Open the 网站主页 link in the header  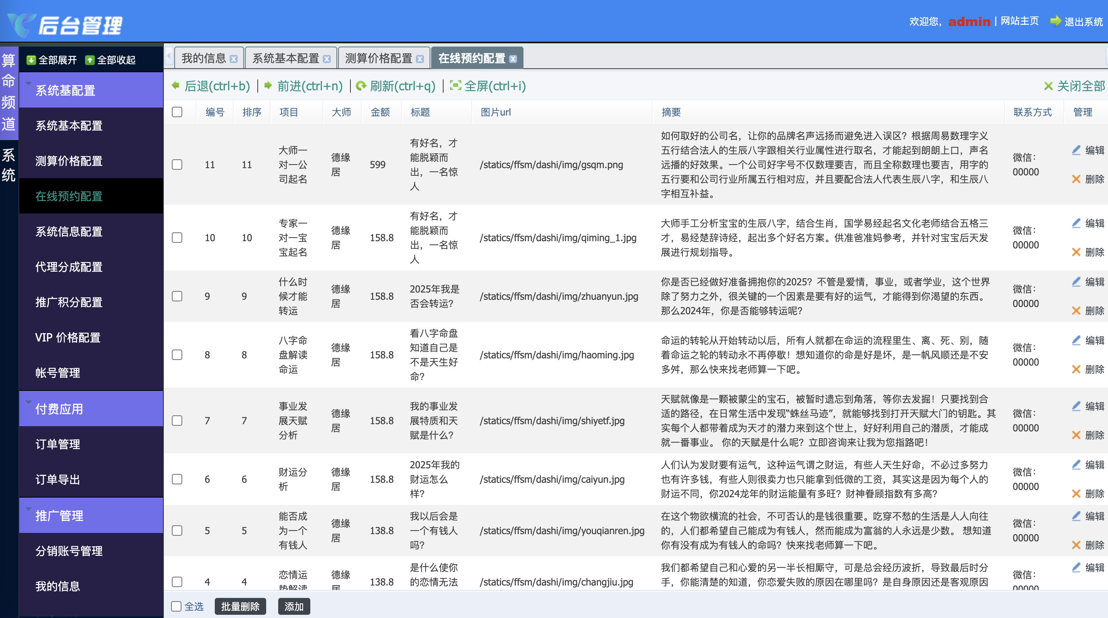1019,21
